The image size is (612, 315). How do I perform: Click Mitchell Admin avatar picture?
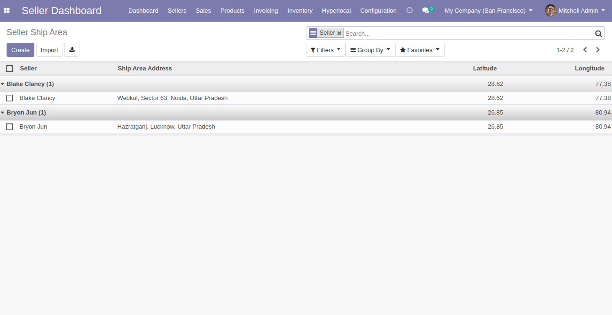pyautogui.click(x=550, y=10)
